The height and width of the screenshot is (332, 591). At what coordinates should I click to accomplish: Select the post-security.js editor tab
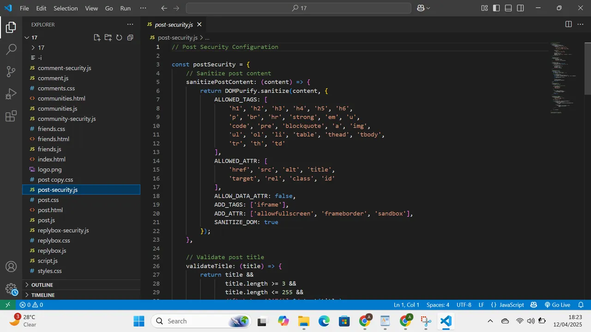[x=174, y=24]
